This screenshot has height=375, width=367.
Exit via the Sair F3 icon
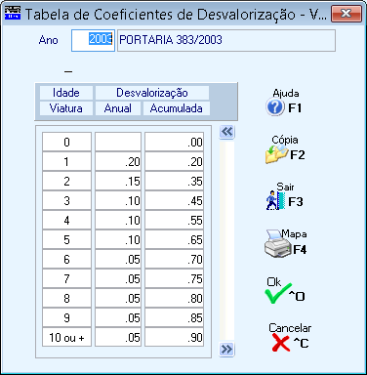click(276, 200)
